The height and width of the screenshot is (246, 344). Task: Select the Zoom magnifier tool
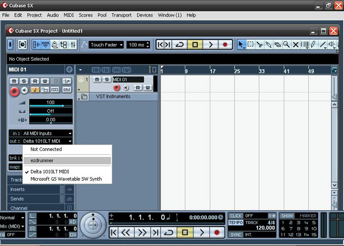[x=286, y=44]
